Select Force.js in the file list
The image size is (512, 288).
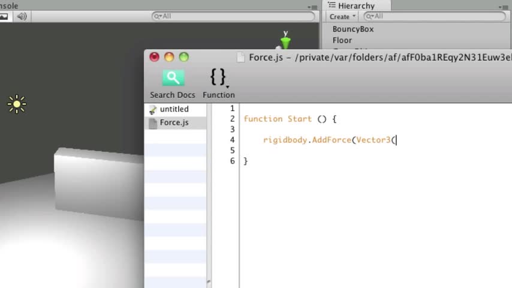click(175, 122)
